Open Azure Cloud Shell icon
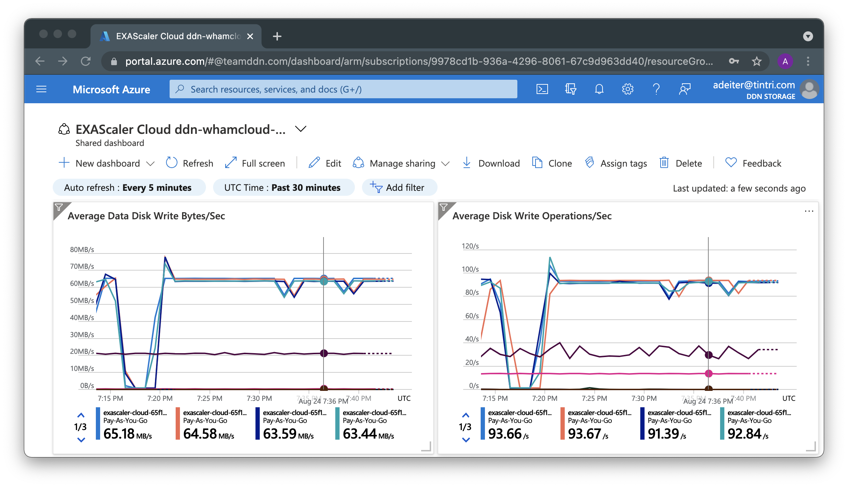 point(542,89)
